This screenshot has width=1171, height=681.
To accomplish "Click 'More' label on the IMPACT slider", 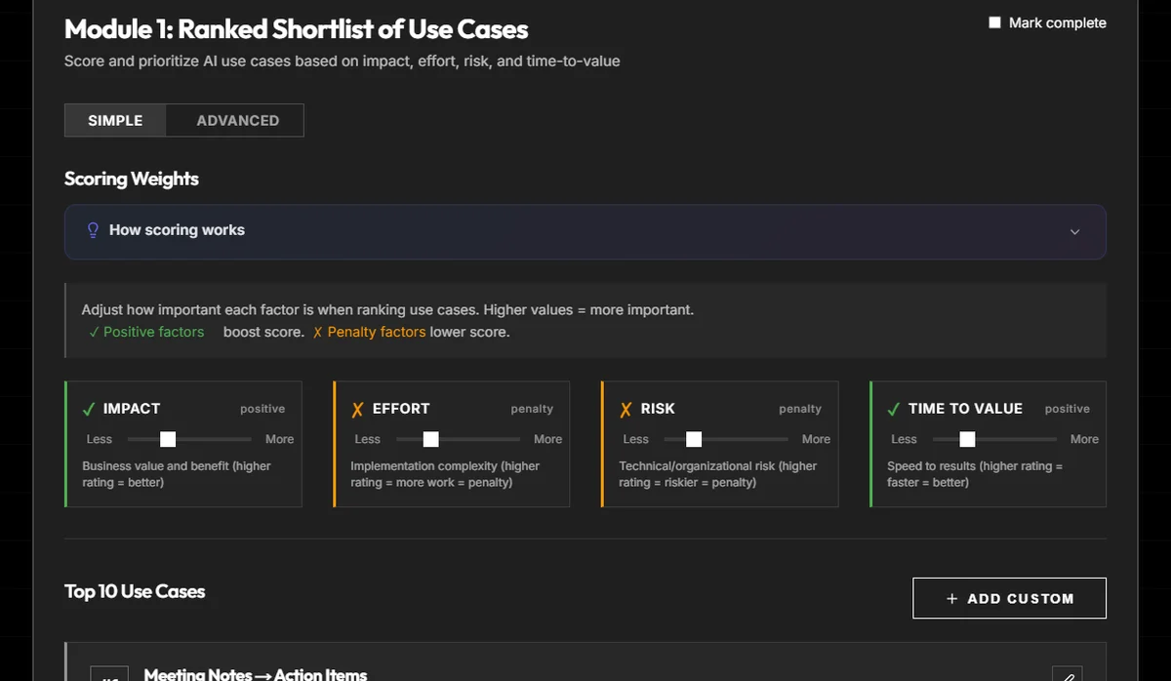I will [279, 439].
